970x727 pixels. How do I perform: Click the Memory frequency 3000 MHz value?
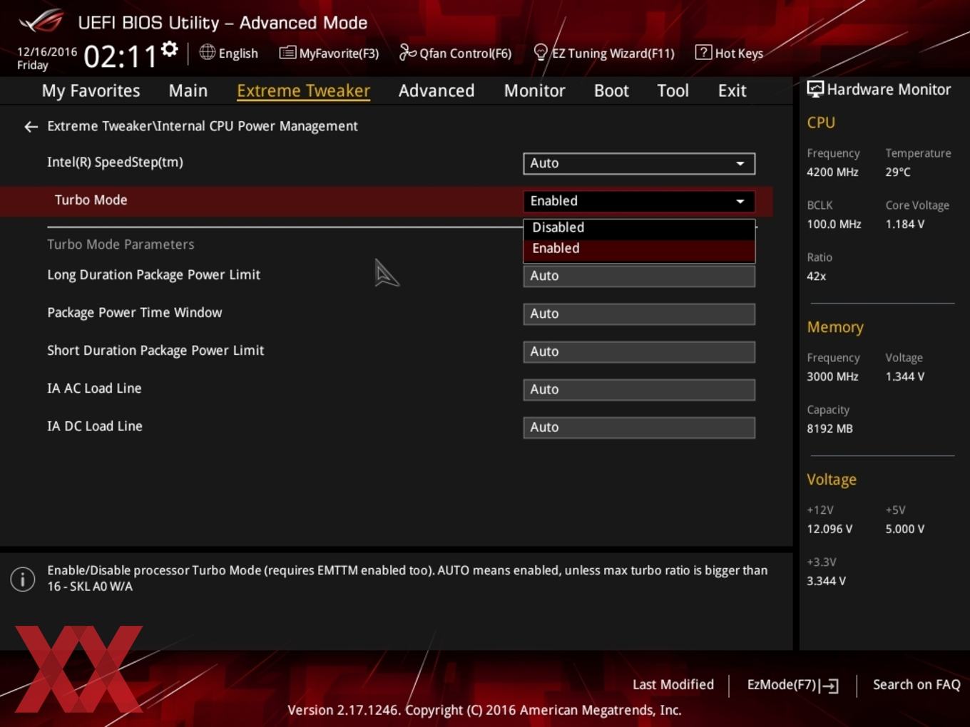832,377
